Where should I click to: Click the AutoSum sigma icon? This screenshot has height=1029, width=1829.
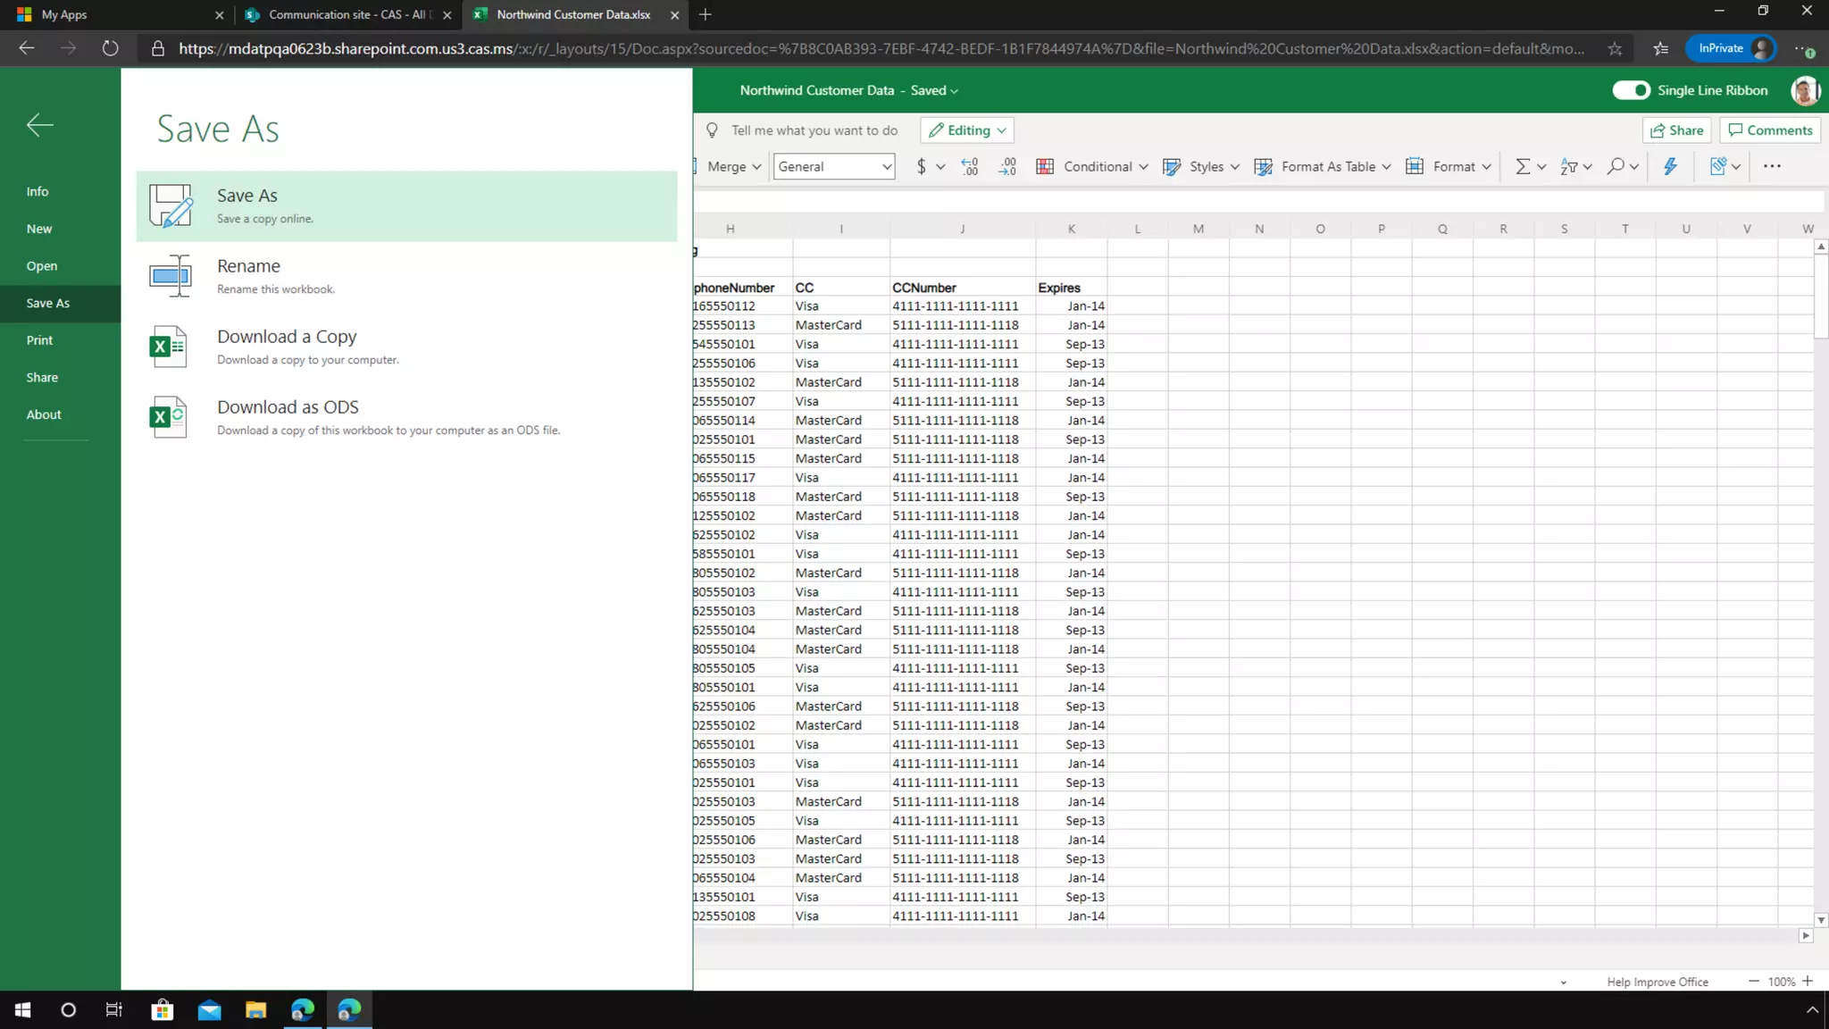[1523, 166]
